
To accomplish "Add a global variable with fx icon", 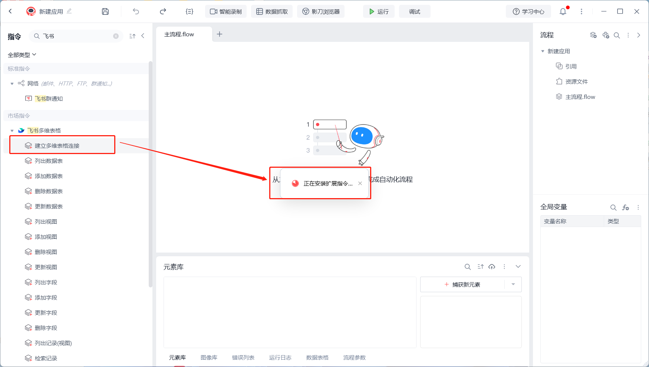I will [626, 207].
